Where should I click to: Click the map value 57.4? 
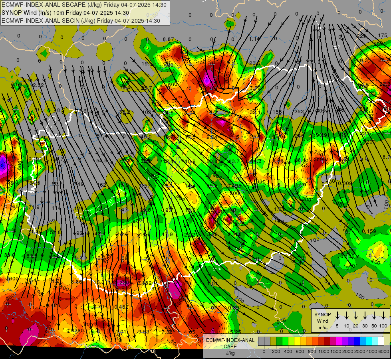click(x=102, y=136)
